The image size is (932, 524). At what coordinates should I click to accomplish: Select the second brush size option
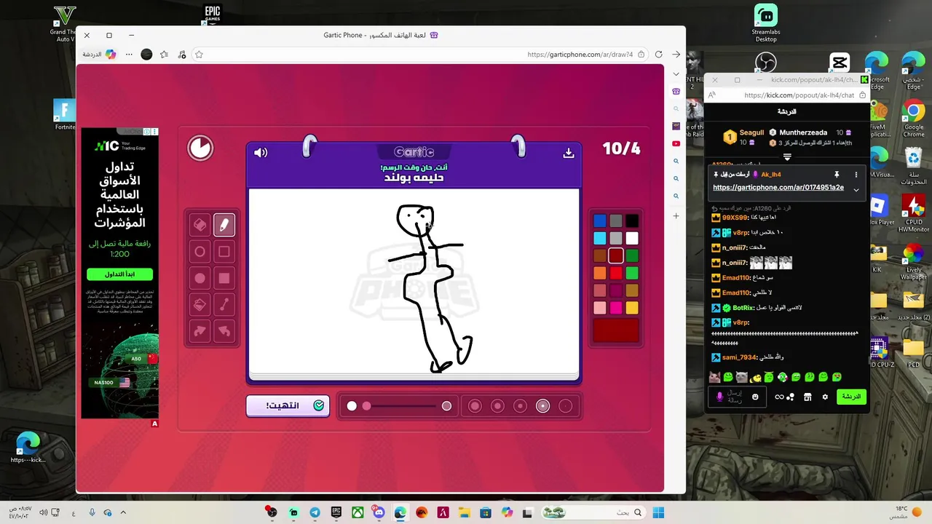point(497,406)
